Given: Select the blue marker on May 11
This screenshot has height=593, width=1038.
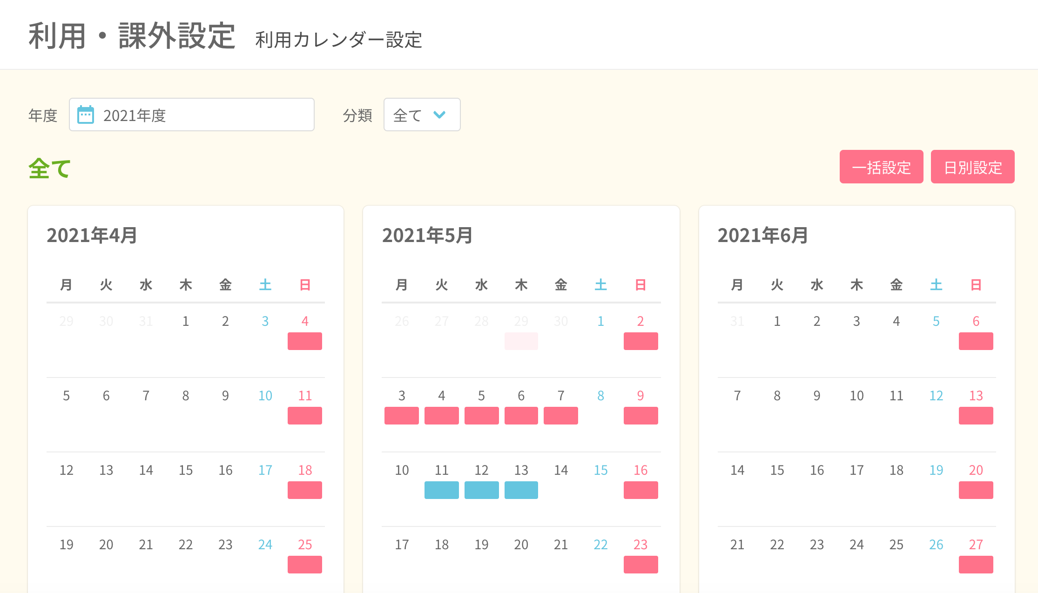Looking at the screenshot, I should 442,490.
